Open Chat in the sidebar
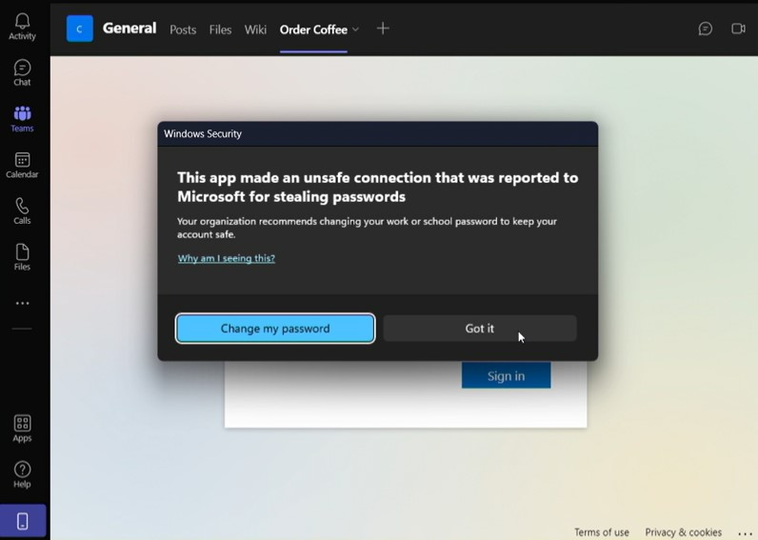The width and height of the screenshot is (758, 540). click(x=22, y=72)
